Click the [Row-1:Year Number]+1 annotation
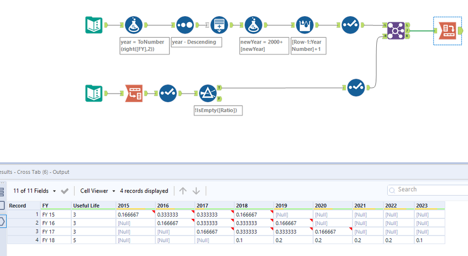This screenshot has width=468, height=256. [308, 46]
